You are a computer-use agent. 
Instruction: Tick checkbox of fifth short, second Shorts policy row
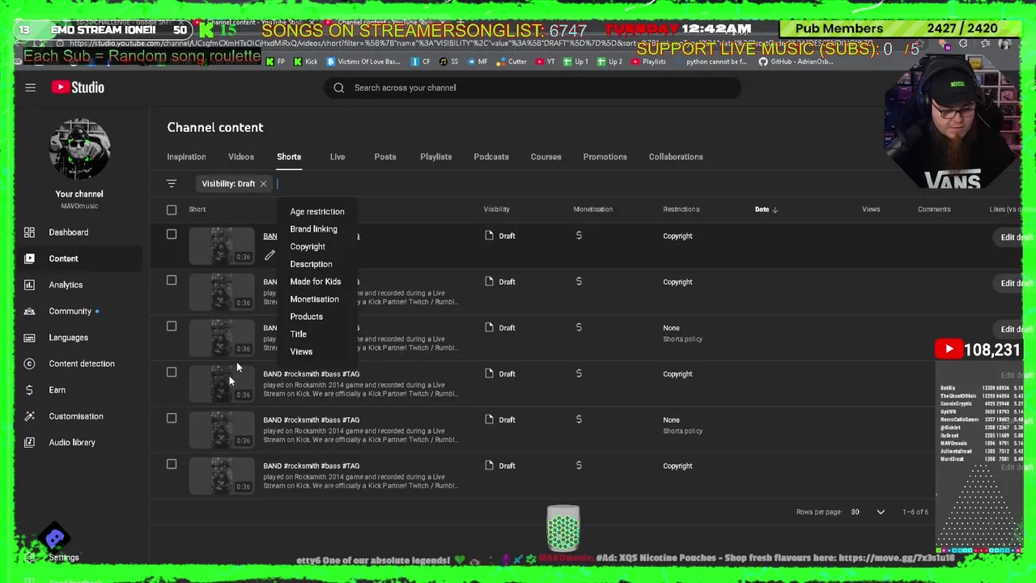172,419
